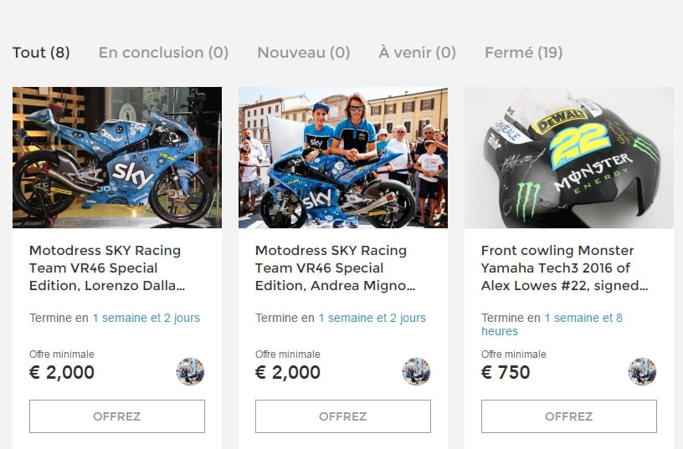Open title Motodress SKY Racing Andrea Migno
Image resolution: width=683 pixels, height=449 pixels.
point(335,268)
